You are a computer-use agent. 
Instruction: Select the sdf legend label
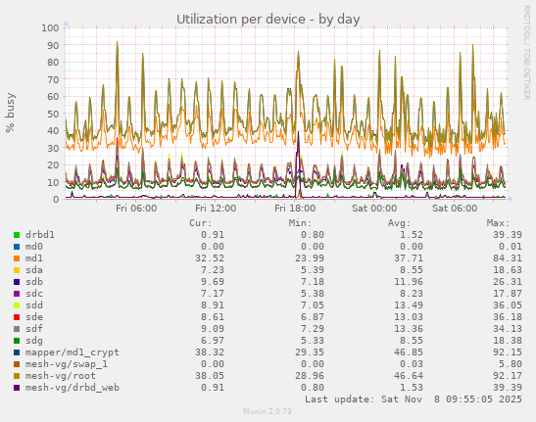[34, 329]
